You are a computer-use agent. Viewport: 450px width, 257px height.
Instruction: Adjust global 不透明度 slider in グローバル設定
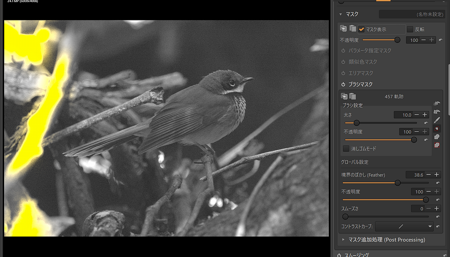(386, 200)
